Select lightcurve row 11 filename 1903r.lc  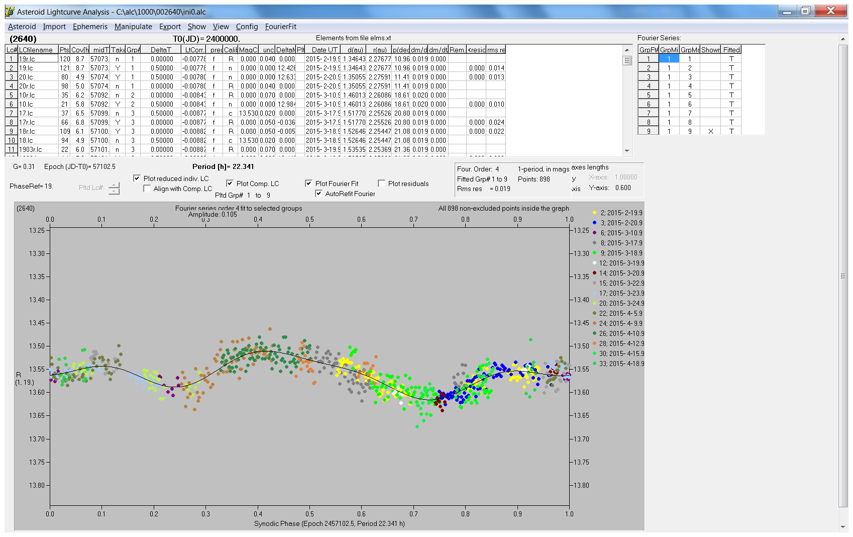coord(38,149)
